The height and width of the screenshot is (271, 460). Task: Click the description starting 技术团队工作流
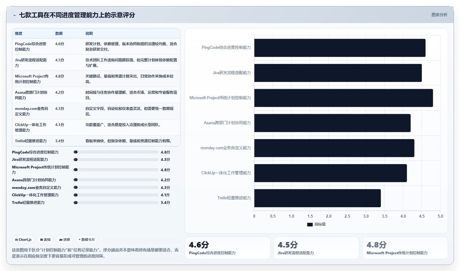pyautogui.click(x=131, y=63)
